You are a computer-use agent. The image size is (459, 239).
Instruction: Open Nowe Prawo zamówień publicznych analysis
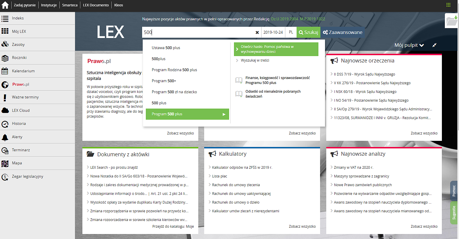click(x=363, y=185)
